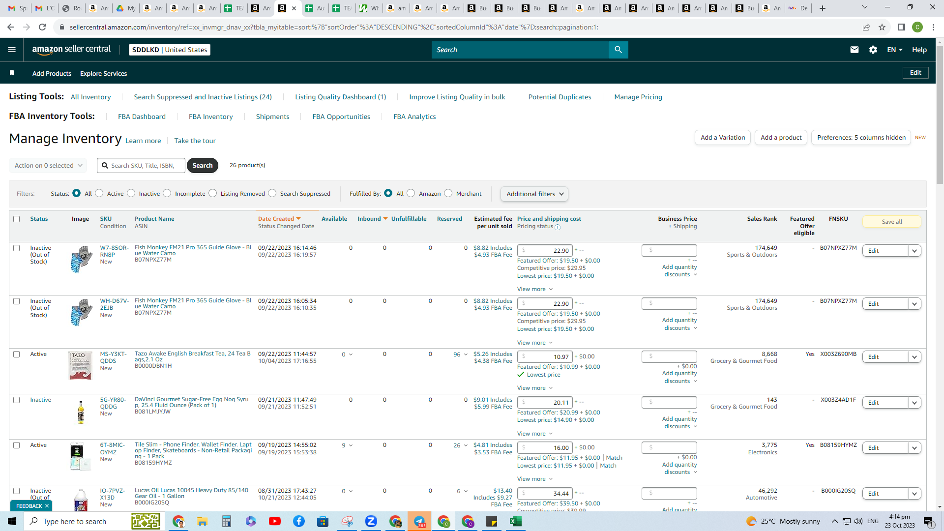
Task: Click the bookmark flag icon beside Add Products
Action: click(12, 73)
